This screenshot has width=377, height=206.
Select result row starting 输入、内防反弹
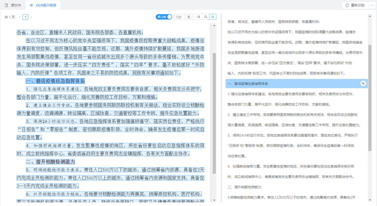pos(297,73)
